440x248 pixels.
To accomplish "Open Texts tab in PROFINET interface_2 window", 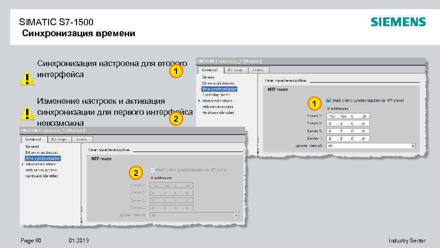I will [x=258, y=70].
